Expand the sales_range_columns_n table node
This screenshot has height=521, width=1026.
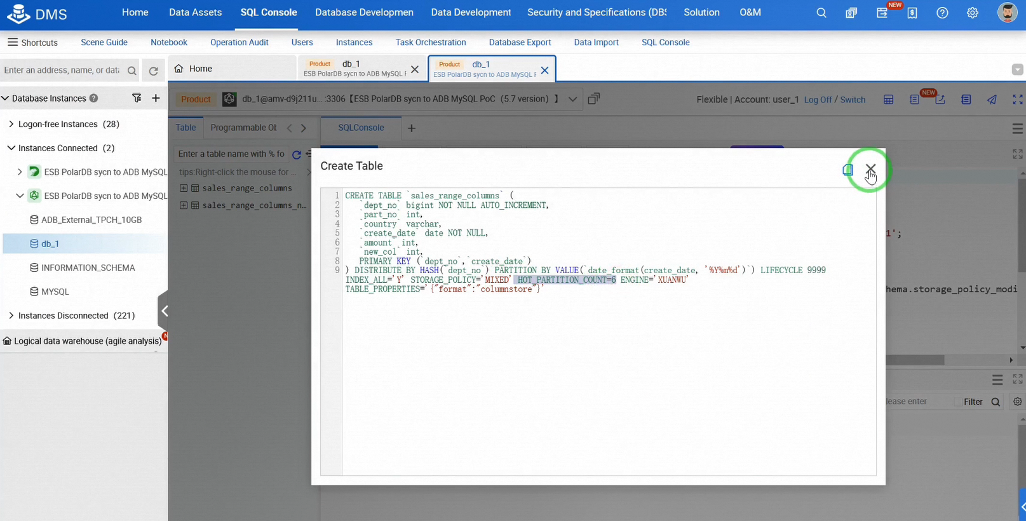point(184,205)
